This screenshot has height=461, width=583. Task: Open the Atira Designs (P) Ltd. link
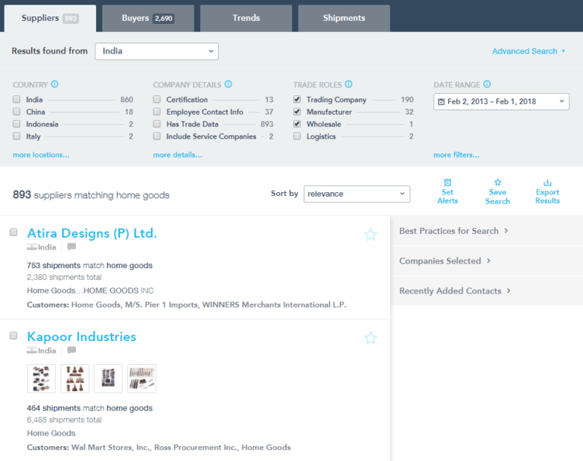click(x=91, y=233)
